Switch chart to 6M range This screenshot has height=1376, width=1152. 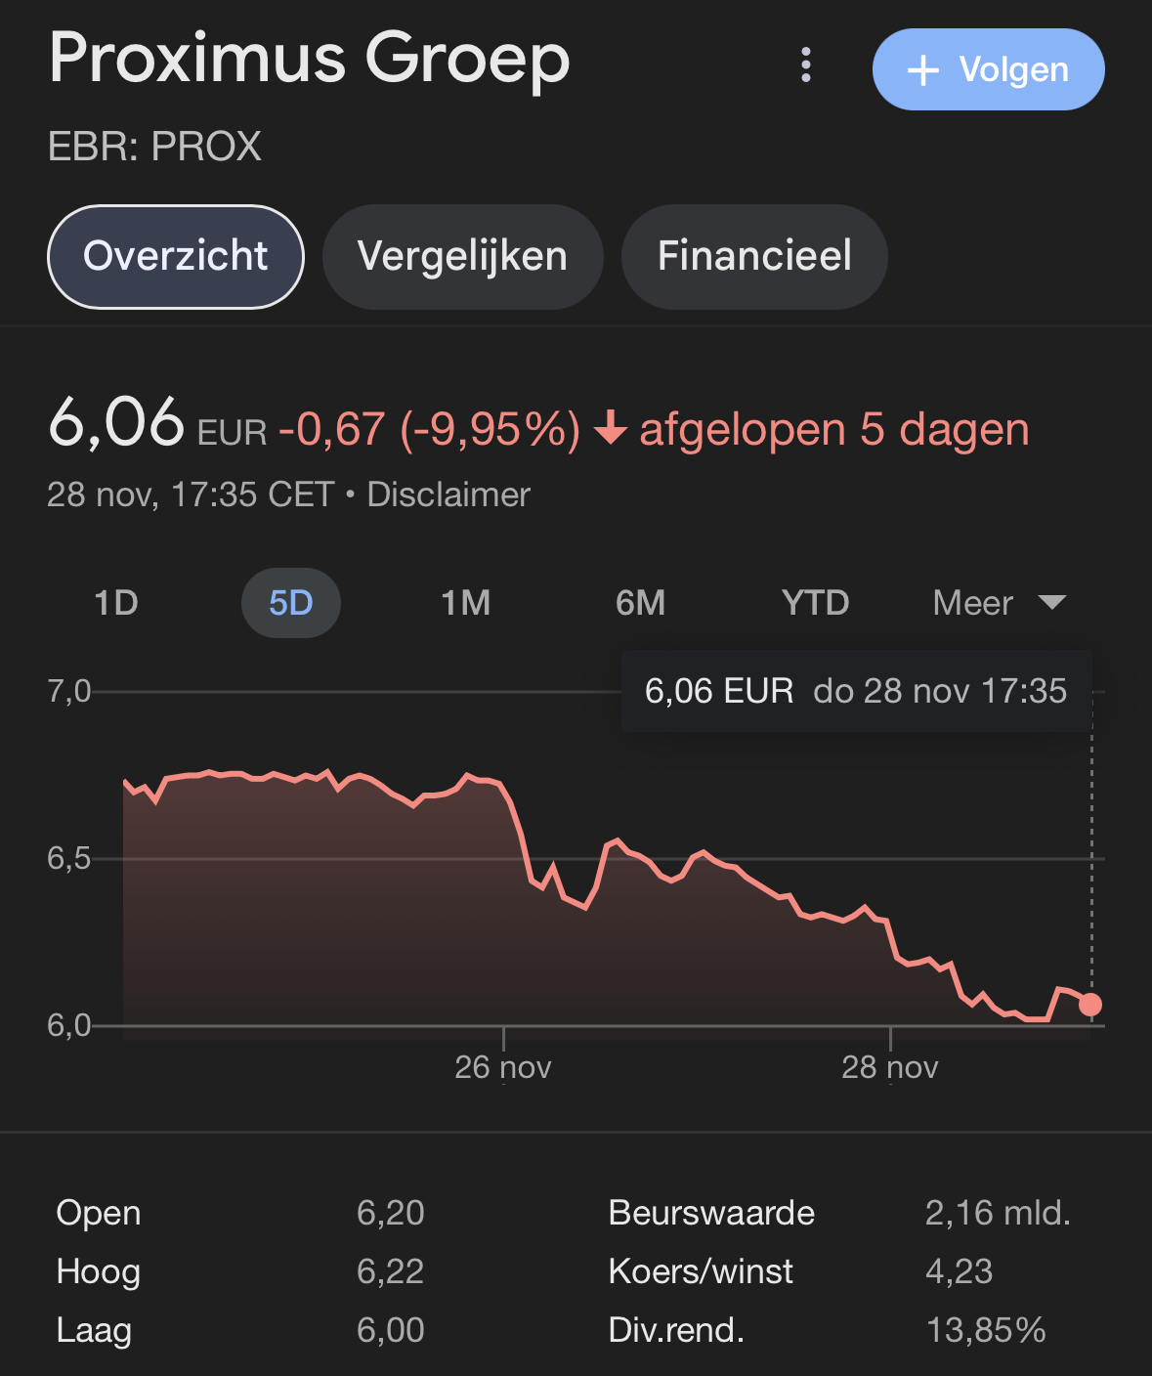pyautogui.click(x=640, y=603)
